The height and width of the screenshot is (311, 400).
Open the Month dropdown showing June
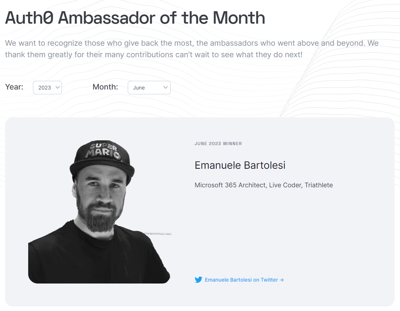coord(149,88)
